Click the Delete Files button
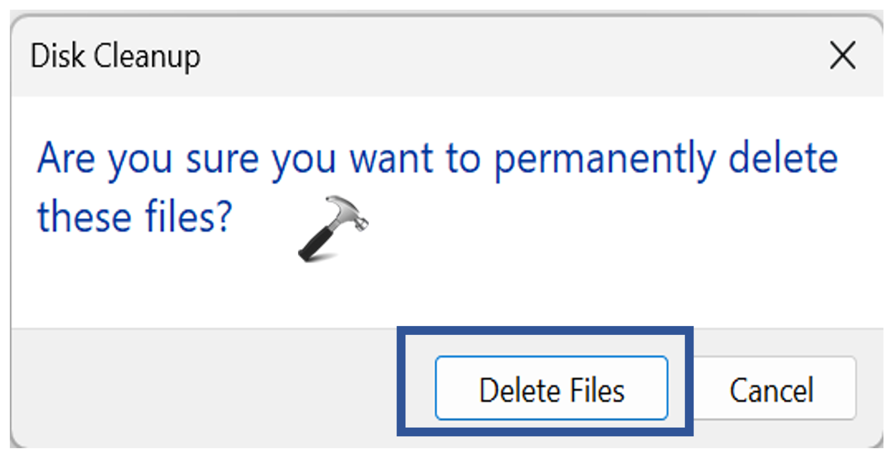The width and height of the screenshot is (893, 458). click(x=551, y=388)
